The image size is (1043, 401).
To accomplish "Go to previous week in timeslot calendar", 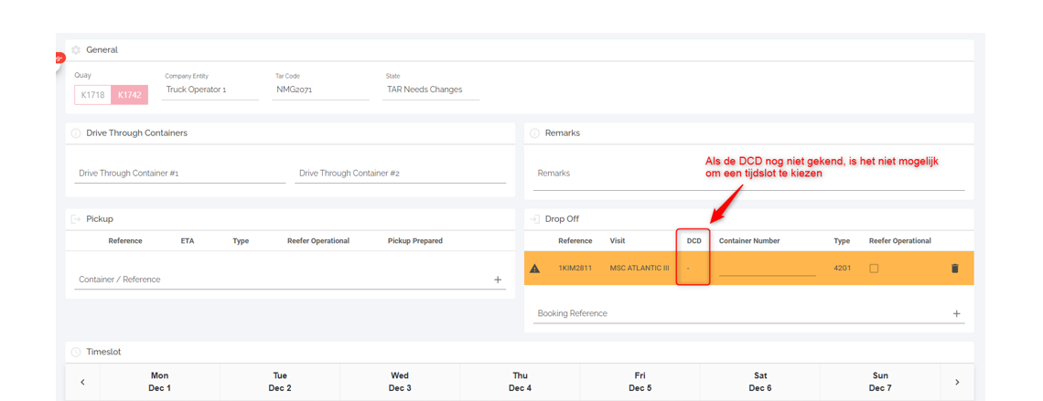I will [x=82, y=382].
